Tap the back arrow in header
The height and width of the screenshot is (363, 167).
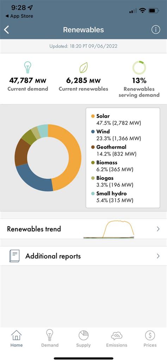pos(6,30)
